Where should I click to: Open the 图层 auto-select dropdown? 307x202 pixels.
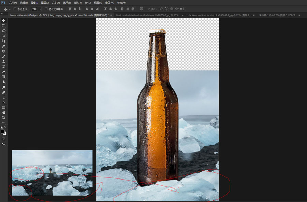(x=36, y=9)
